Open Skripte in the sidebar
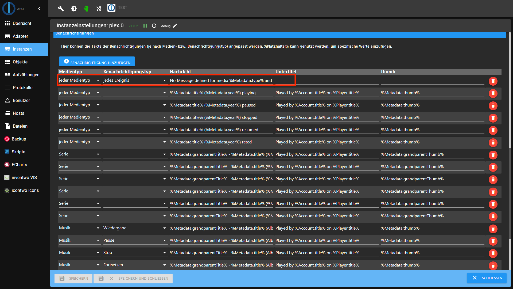The width and height of the screenshot is (513, 289). point(24,152)
